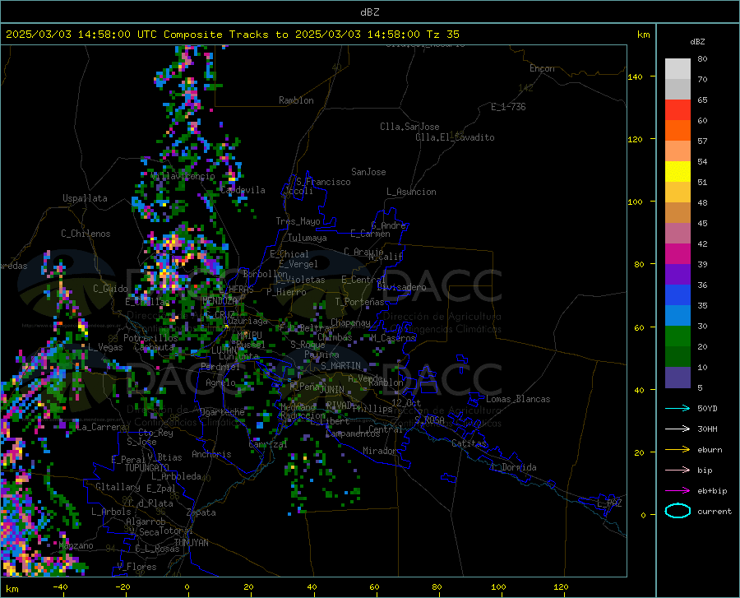Click the 'TUNUYAN' map label

[x=191, y=543]
